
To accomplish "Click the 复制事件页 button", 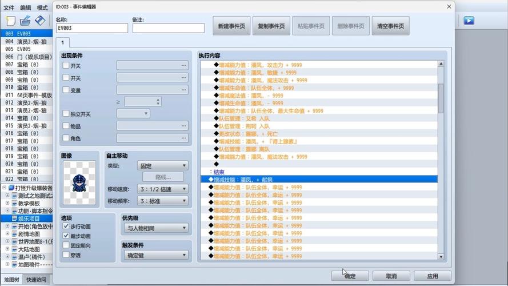I will coord(271,26).
